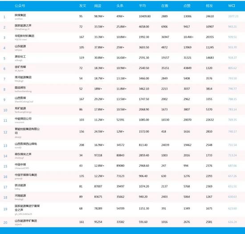
Task: Sort by the 发文 column header
Action: [82, 6]
